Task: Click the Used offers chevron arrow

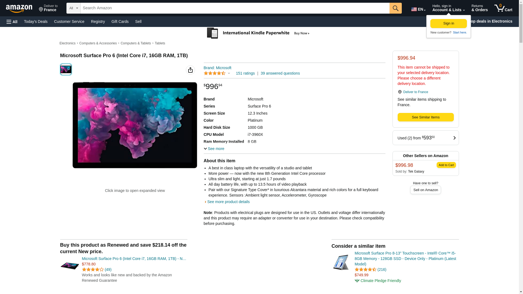Action: click(x=454, y=138)
